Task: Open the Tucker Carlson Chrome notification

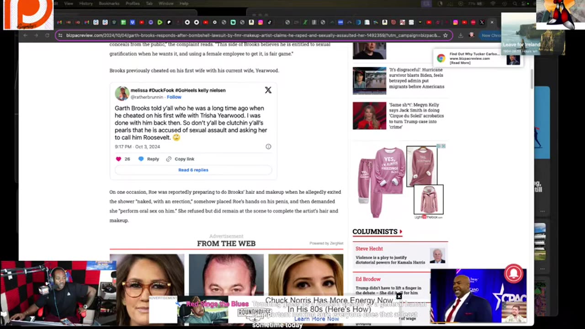Action: point(478,58)
